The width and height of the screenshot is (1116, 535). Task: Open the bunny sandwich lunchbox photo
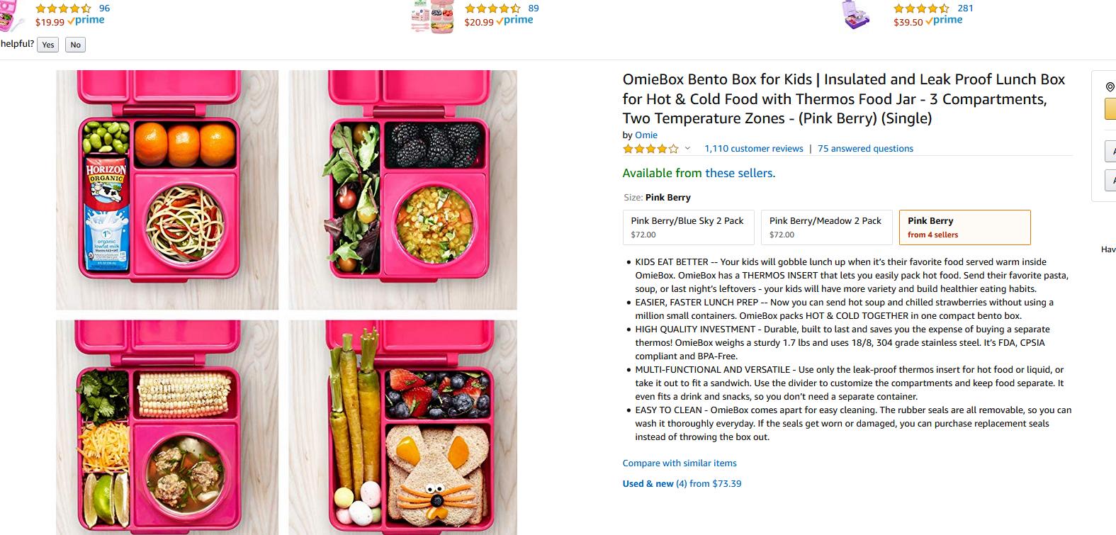coord(402,427)
